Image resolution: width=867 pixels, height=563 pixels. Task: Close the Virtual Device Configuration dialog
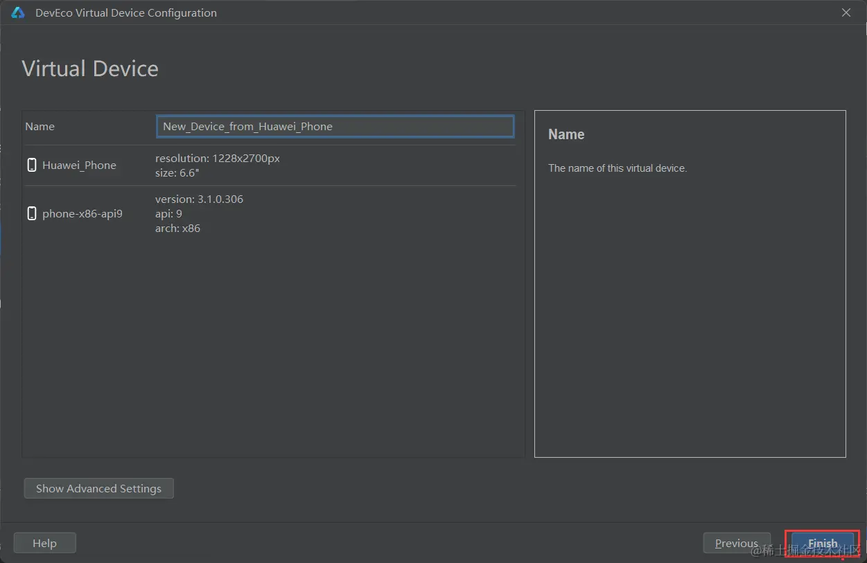click(846, 12)
